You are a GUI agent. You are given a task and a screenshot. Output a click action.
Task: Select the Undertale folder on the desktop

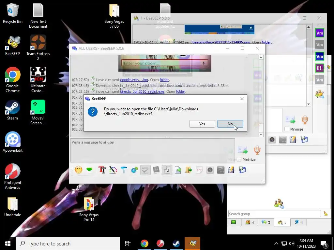(x=13, y=207)
